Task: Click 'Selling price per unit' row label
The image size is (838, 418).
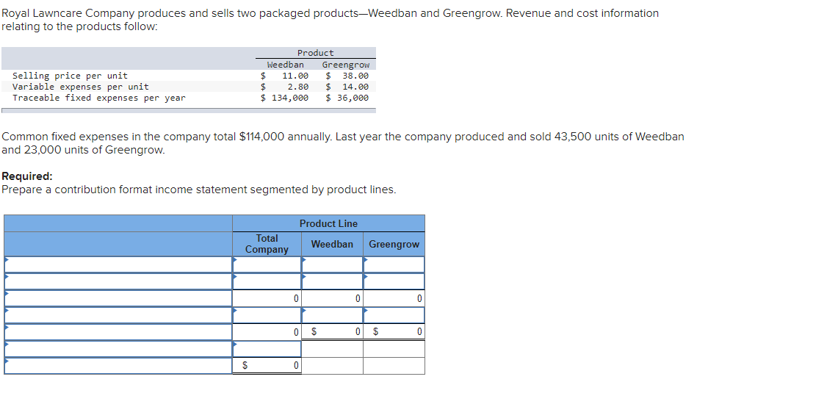Action: (x=70, y=76)
